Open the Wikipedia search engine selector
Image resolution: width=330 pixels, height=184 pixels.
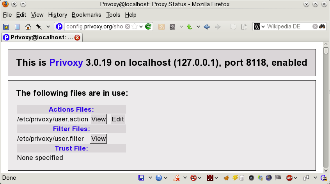pos(259,26)
